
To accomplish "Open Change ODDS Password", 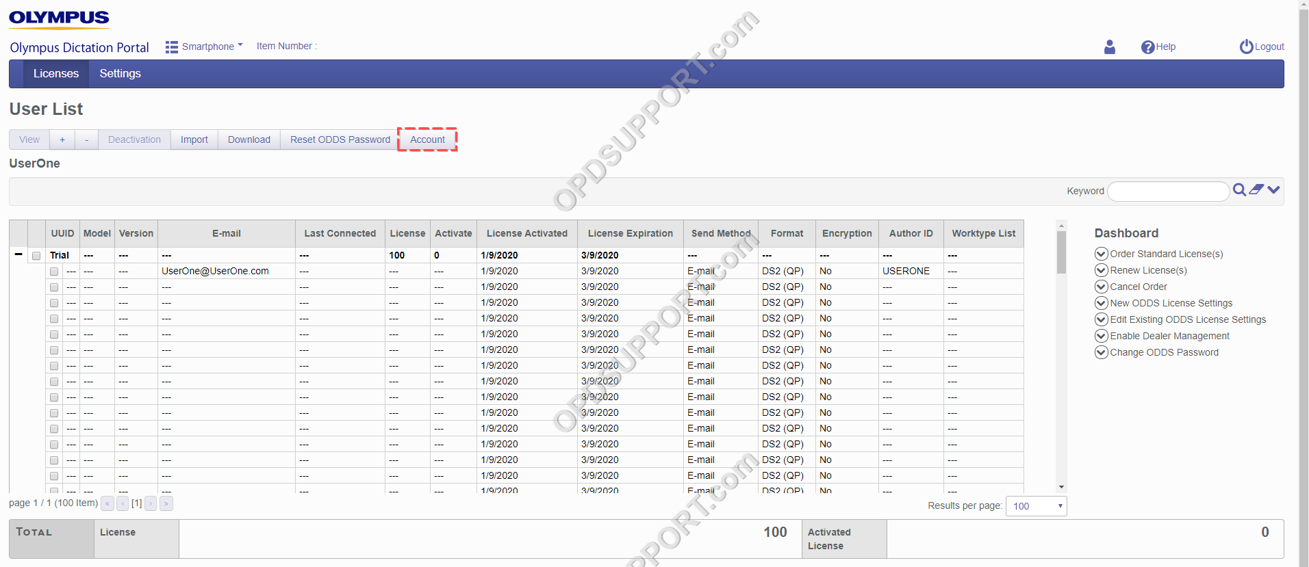I will pyautogui.click(x=1157, y=352).
